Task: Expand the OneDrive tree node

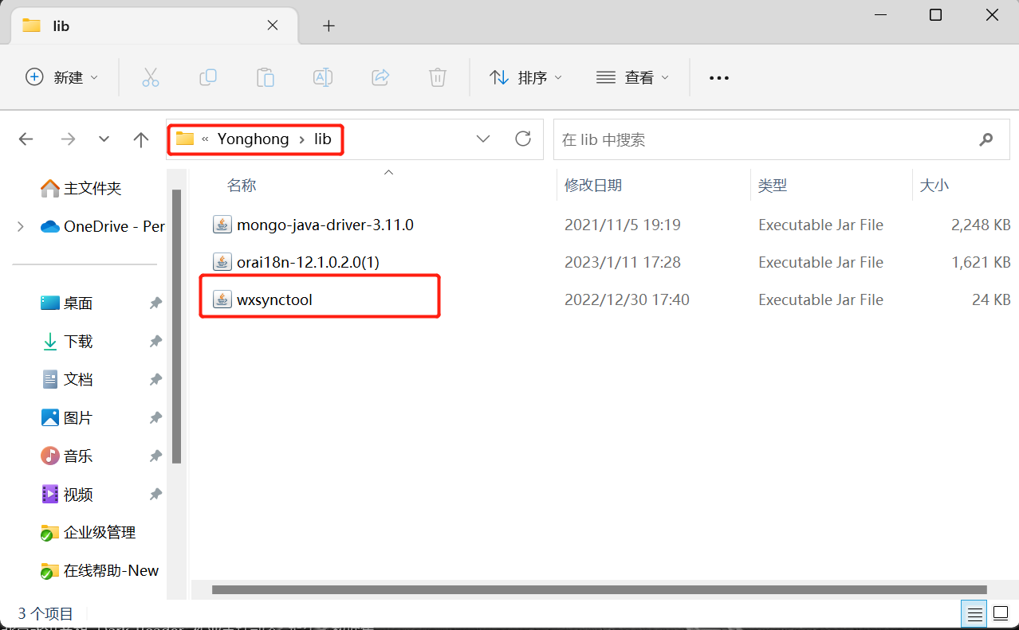Action: 21,227
